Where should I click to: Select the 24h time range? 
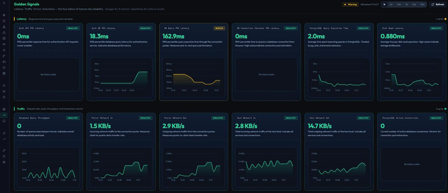pyautogui.click(x=399, y=5)
